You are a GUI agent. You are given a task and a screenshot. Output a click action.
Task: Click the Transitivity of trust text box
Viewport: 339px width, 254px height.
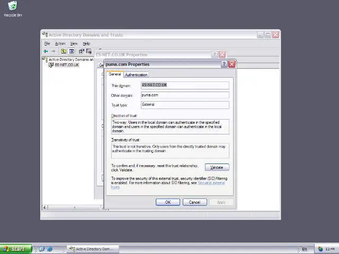tap(170, 151)
